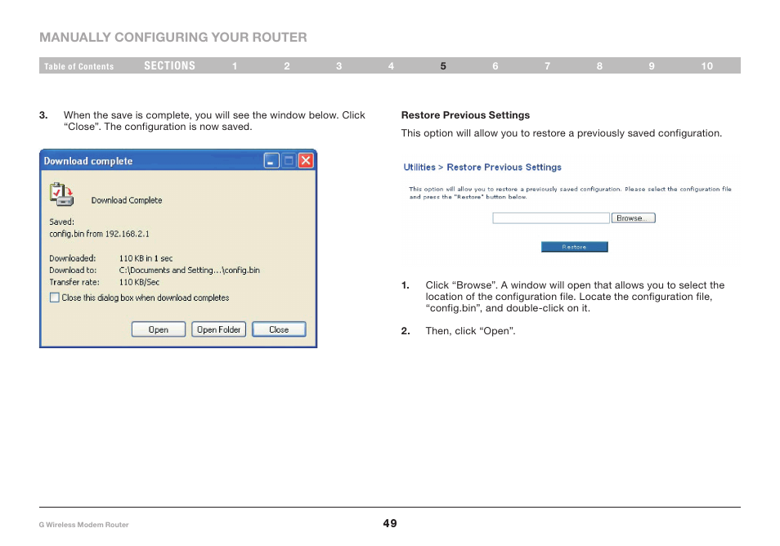
Task: Go to section 7 in navigation bar
Action: 547,66
